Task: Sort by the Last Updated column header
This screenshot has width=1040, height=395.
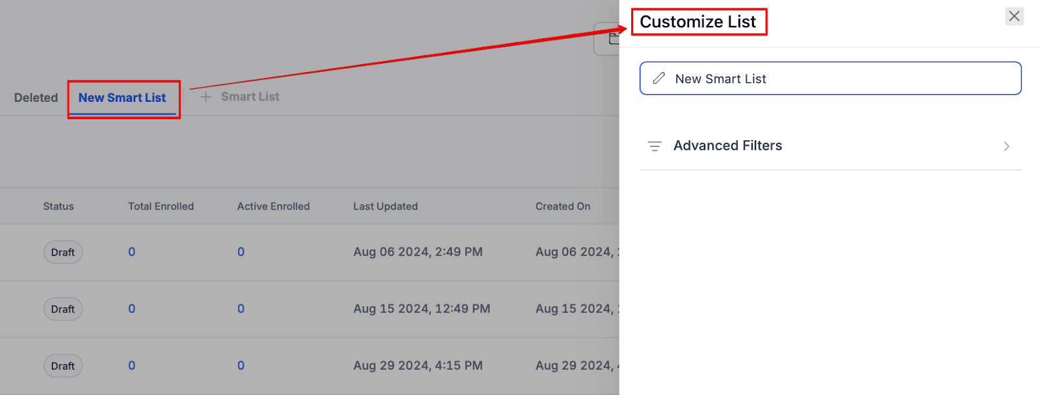Action: point(385,206)
